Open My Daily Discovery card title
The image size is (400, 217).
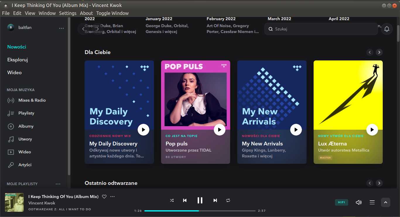113,144
